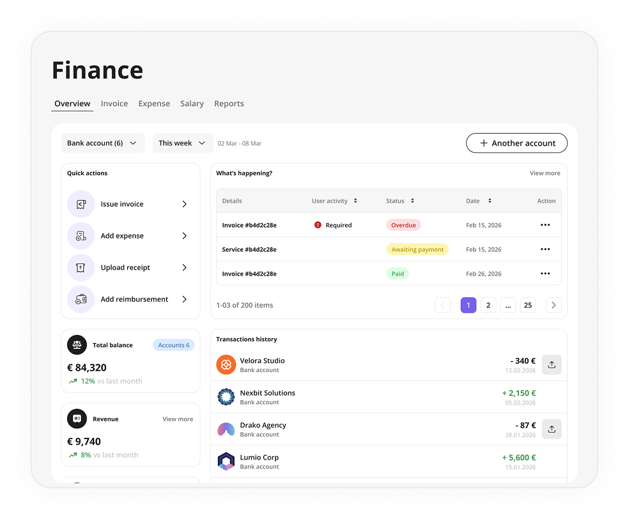
Task: Switch to the Invoice tab
Action: pos(114,104)
